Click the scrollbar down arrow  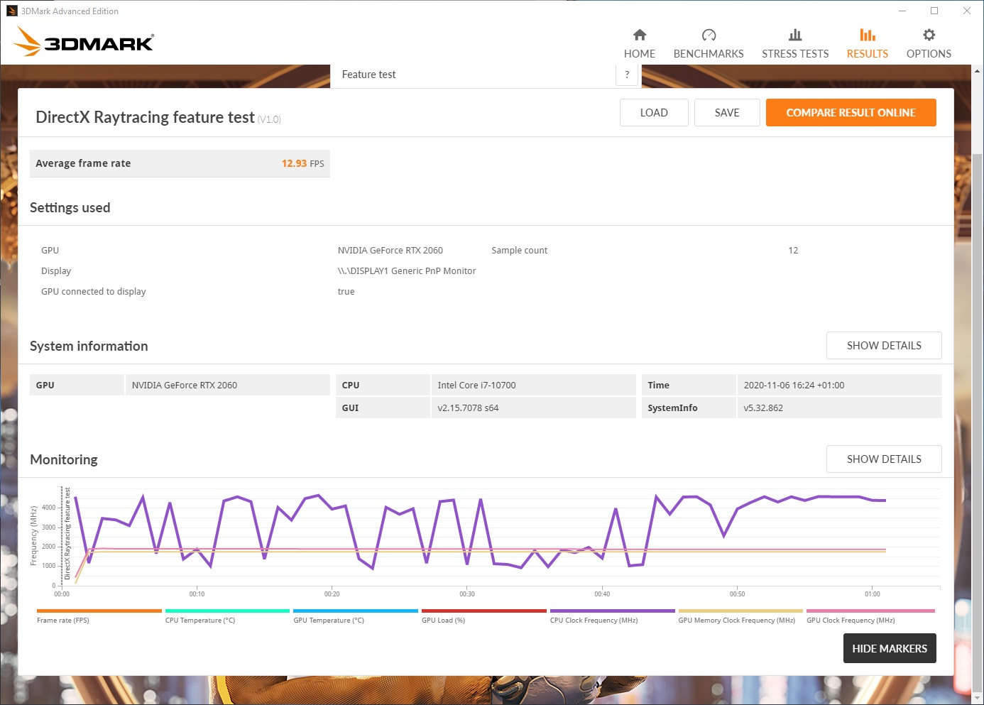click(x=977, y=698)
